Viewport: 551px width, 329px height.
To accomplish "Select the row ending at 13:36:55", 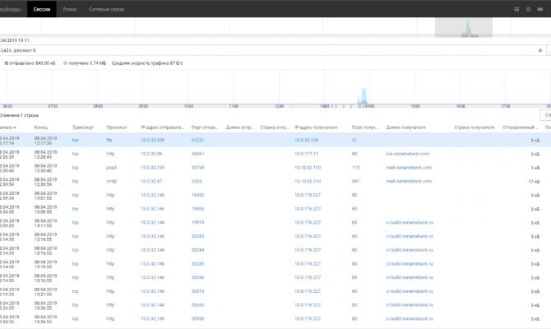I will [x=275, y=319].
